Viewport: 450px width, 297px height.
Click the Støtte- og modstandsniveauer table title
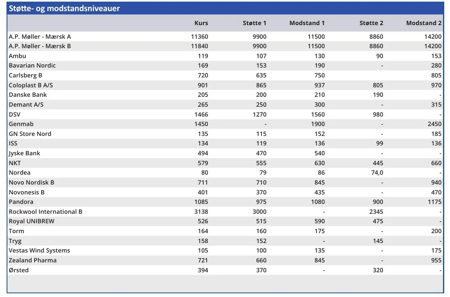(64, 8)
